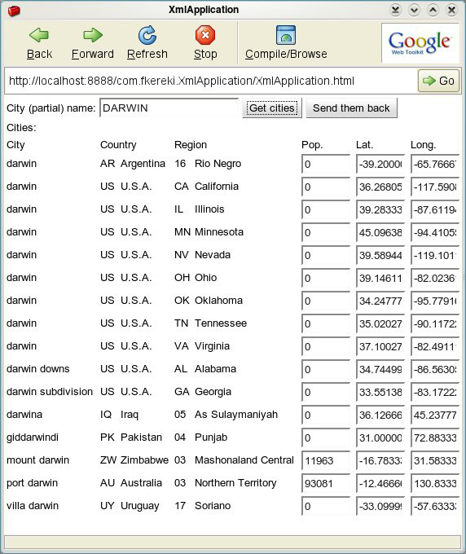Image resolution: width=466 pixels, height=554 pixels.
Task: Click 'Illinois' region text
Action: click(x=209, y=209)
